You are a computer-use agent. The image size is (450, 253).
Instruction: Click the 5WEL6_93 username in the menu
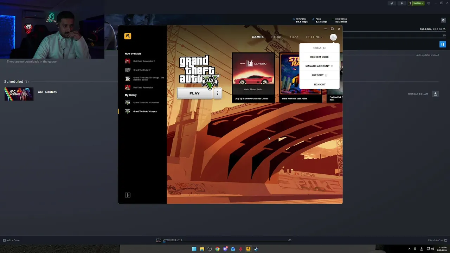[x=319, y=48]
